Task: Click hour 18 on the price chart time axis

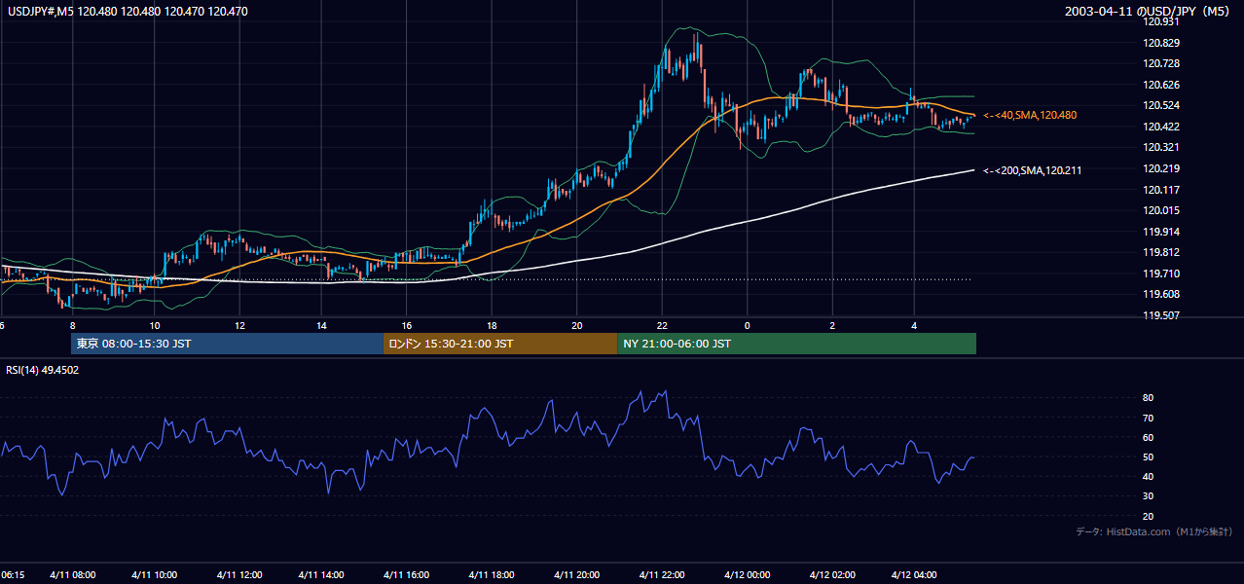Action: pyautogui.click(x=492, y=325)
